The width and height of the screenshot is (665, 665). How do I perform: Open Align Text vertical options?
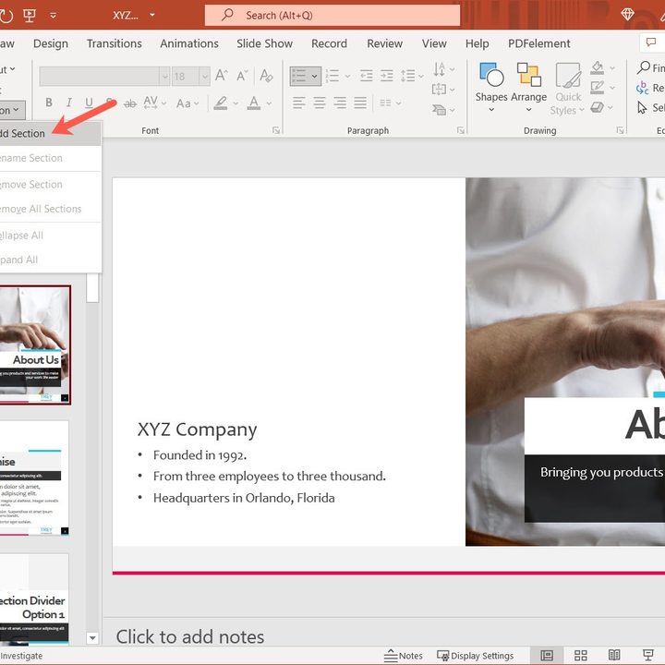click(x=443, y=89)
